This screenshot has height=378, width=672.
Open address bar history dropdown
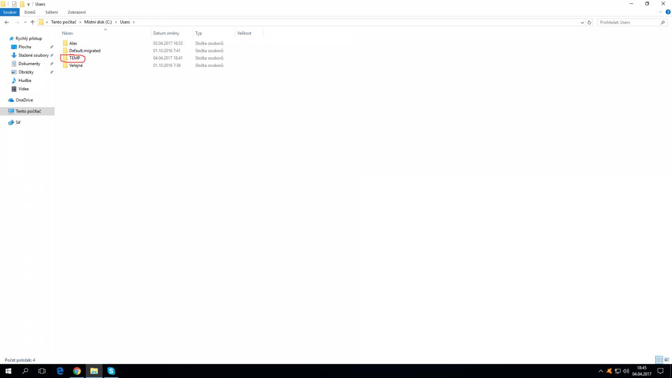(x=582, y=22)
